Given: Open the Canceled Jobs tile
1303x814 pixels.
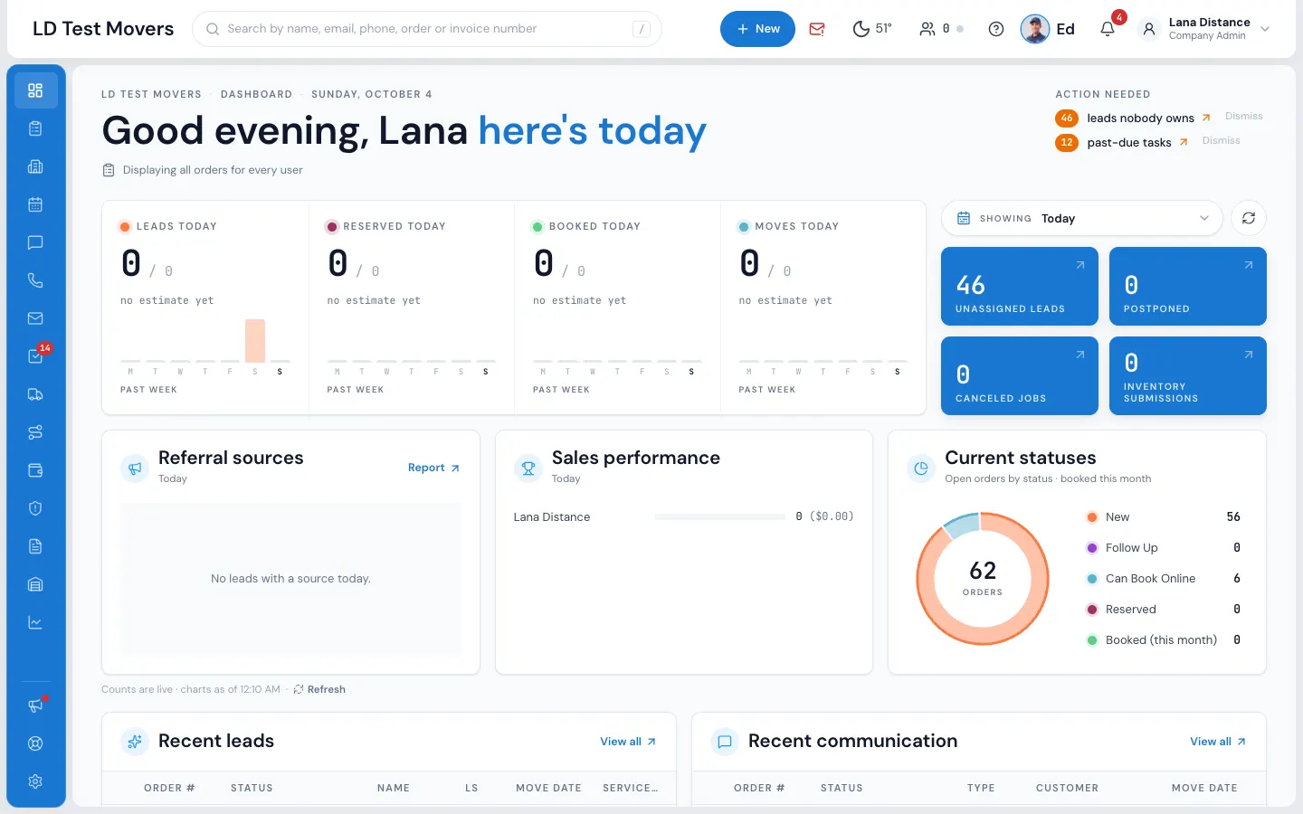Looking at the screenshot, I should [x=1020, y=375].
